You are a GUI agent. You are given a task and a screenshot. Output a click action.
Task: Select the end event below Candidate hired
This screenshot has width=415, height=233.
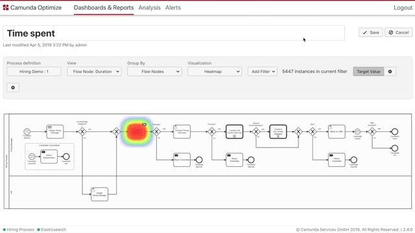click(x=395, y=148)
